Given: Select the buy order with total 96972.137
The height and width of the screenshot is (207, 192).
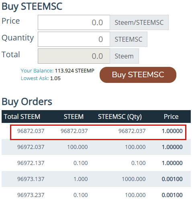Looking at the screenshot, I should [96, 163].
